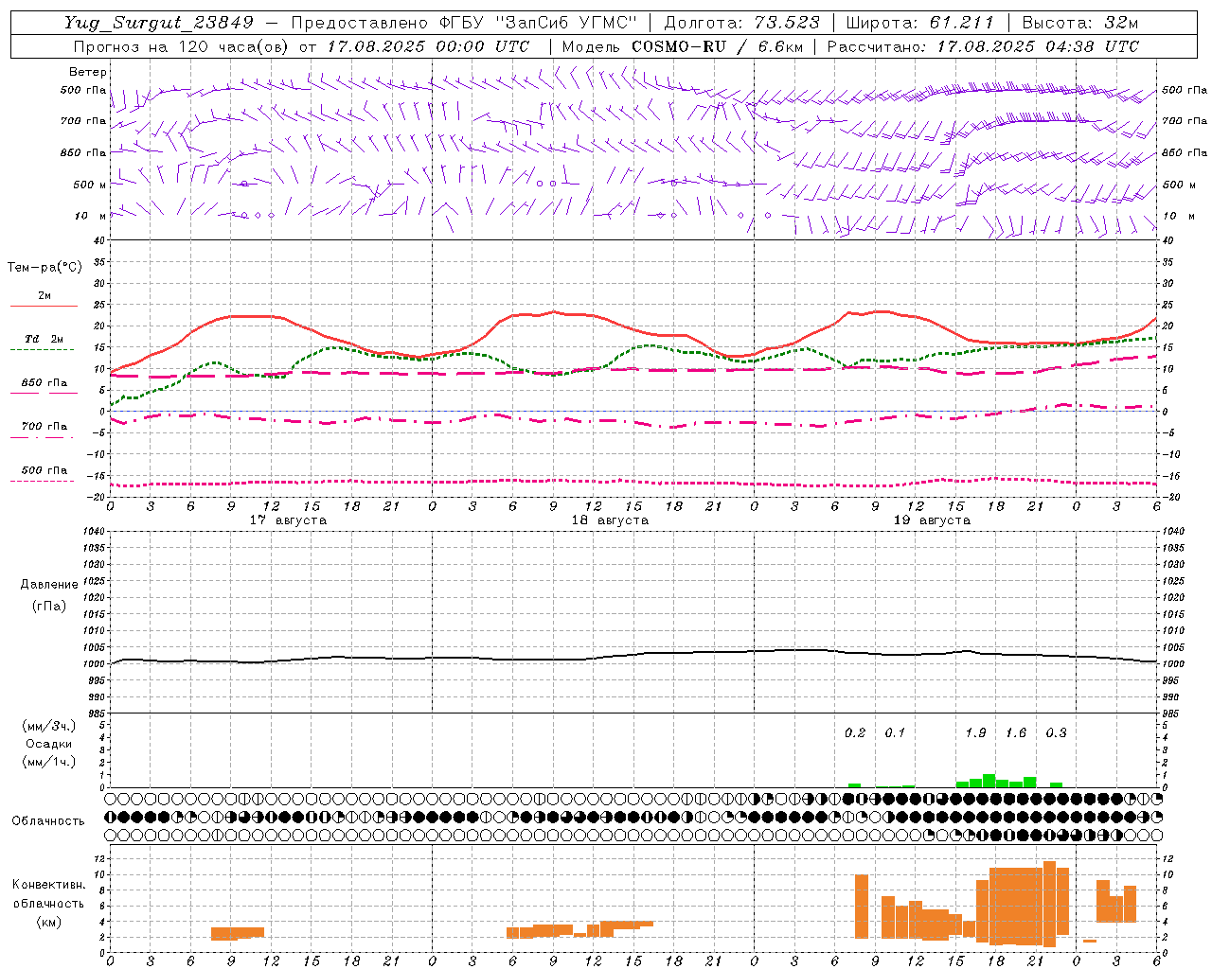1212x969 pixels.
Task: Click the 3-hour precipitation value '0.3'
Action: (x=1056, y=732)
